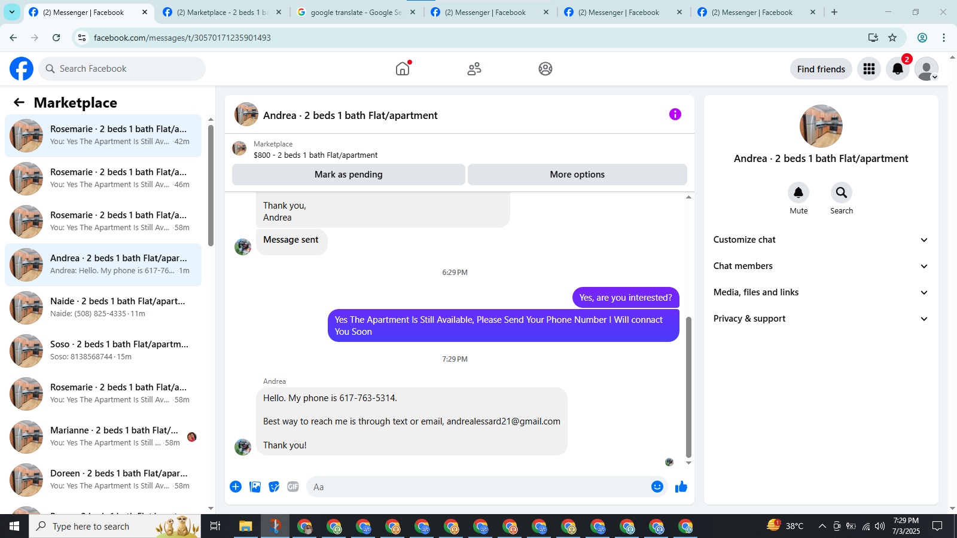Reload the page in the browser
The width and height of the screenshot is (957, 538).
[x=56, y=38]
